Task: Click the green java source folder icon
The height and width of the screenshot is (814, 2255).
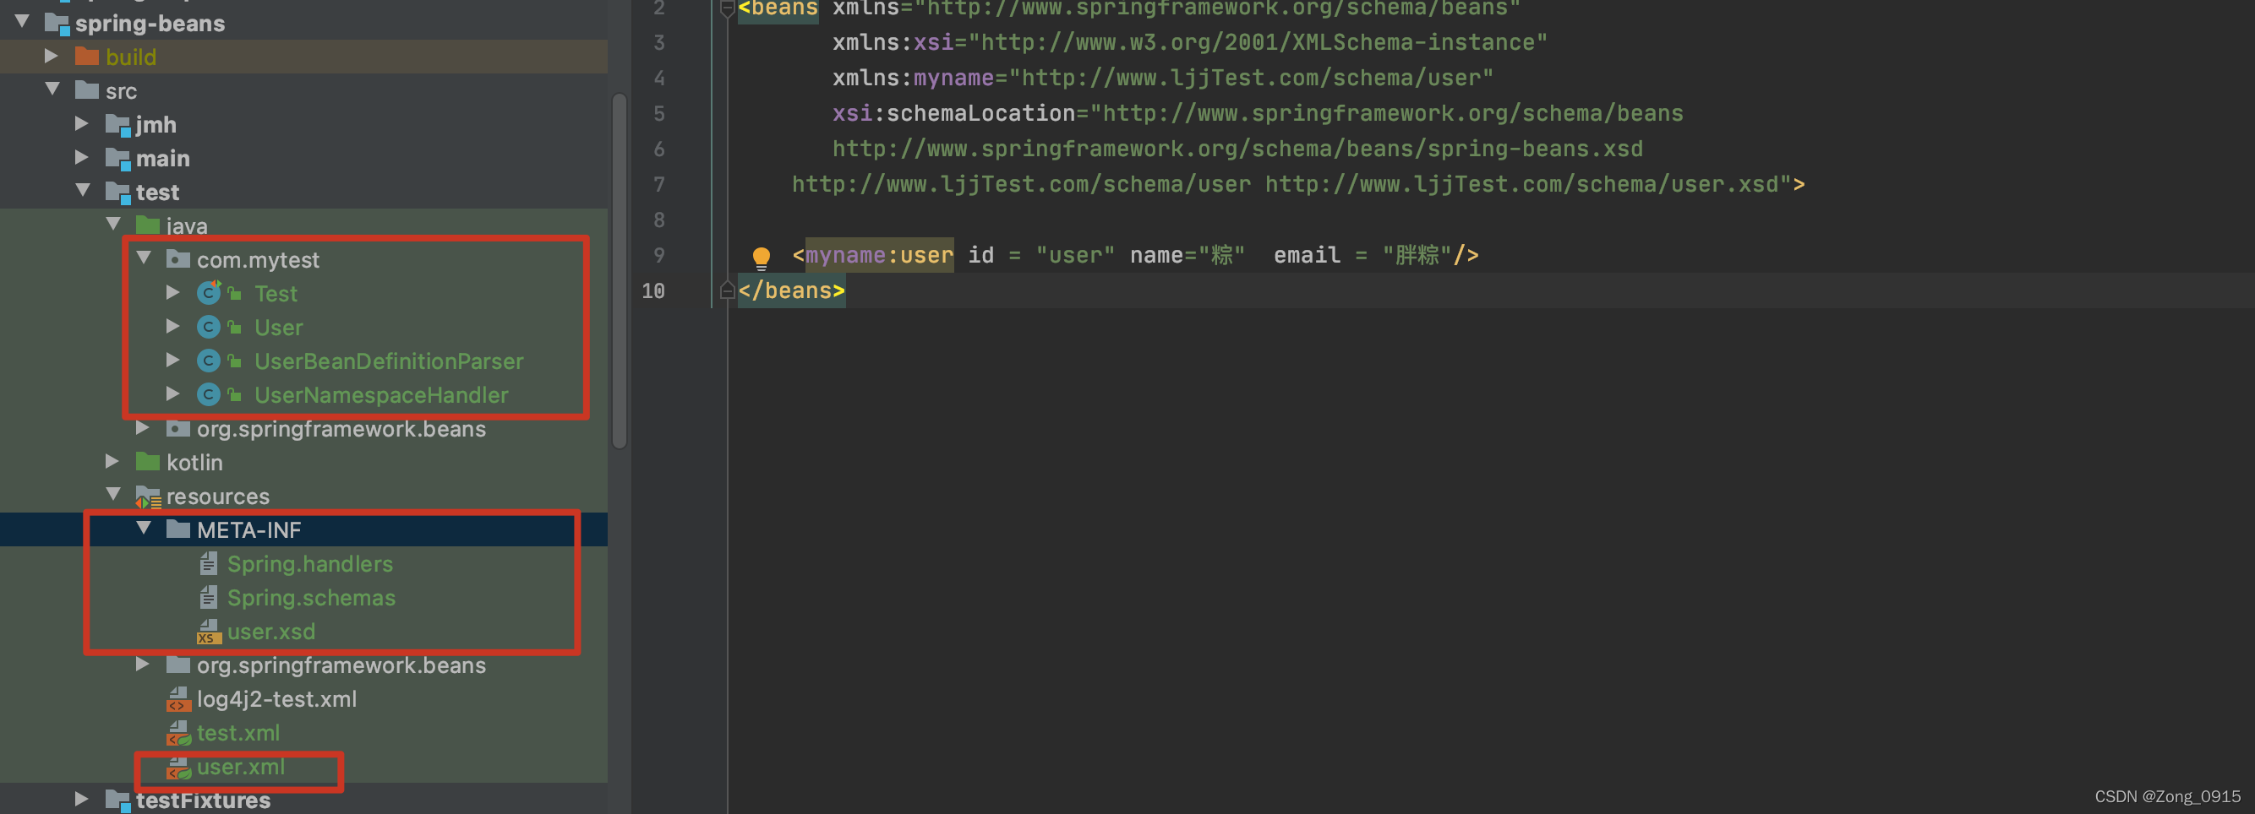Action: click(148, 225)
